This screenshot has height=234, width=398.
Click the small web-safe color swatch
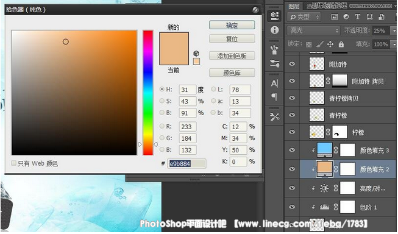tap(196, 61)
